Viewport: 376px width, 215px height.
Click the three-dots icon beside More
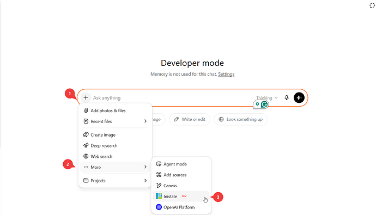click(x=86, y=167)
